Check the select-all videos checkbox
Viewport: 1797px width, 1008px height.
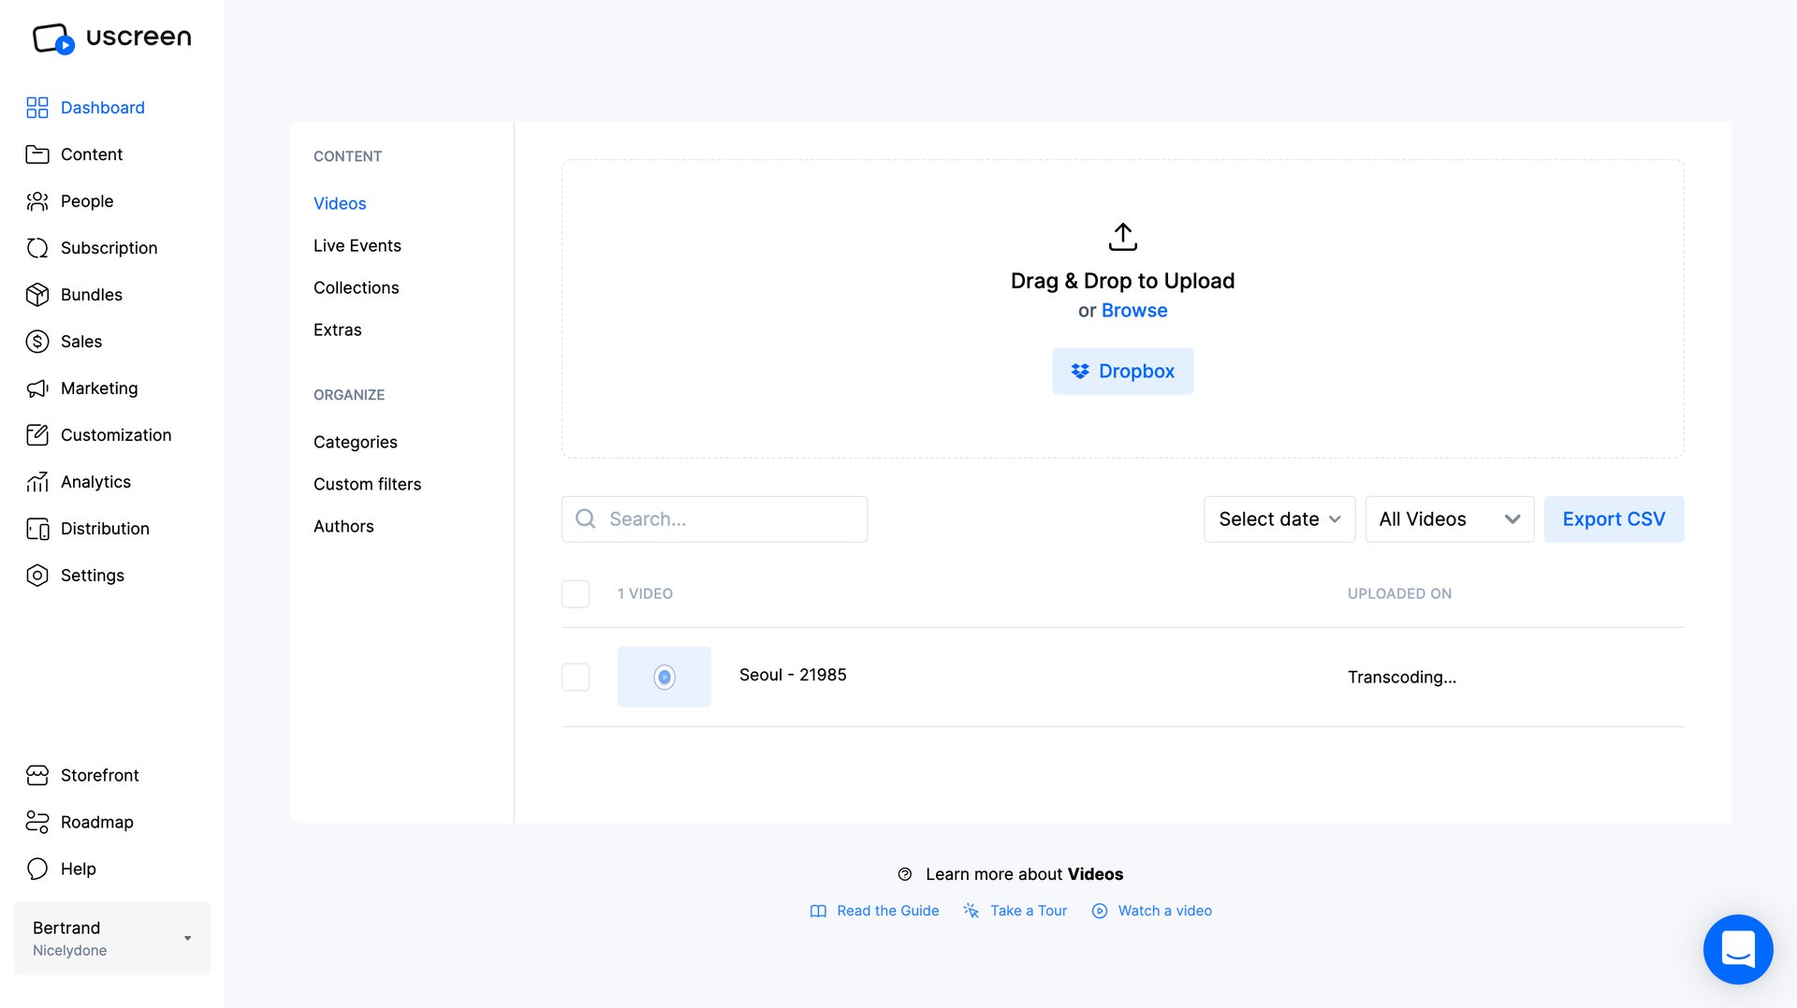(x=576, y=593)
